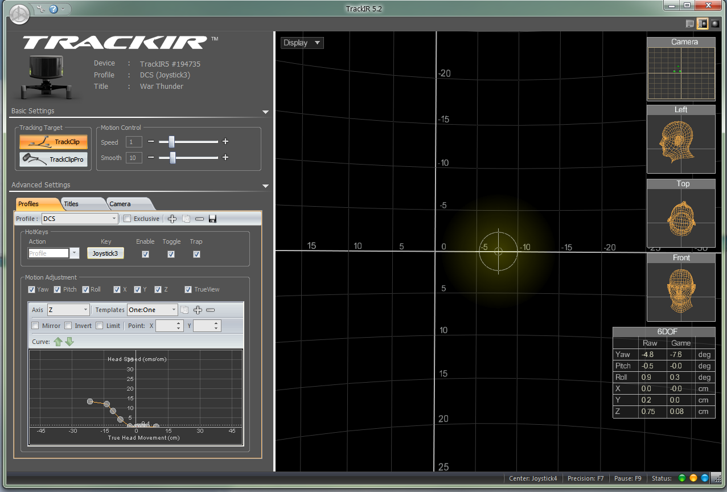The image size is (727, 492).
Task: Select the split settings and display layout icon
Action: [x=703, y=24]
